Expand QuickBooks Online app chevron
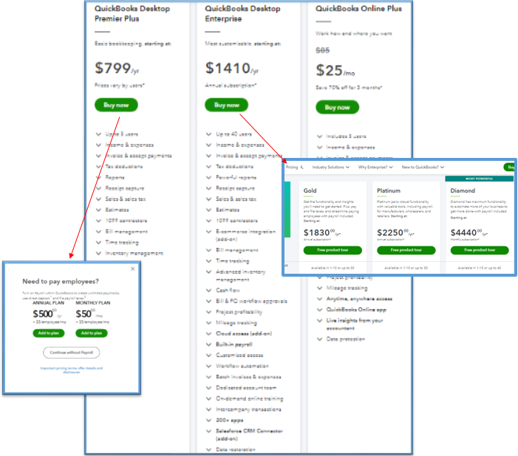This screenshot has height=456, width=518. 319,309
